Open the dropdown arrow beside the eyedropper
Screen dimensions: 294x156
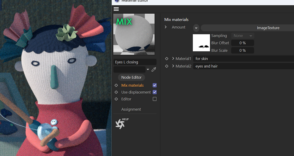coord(148,70)
